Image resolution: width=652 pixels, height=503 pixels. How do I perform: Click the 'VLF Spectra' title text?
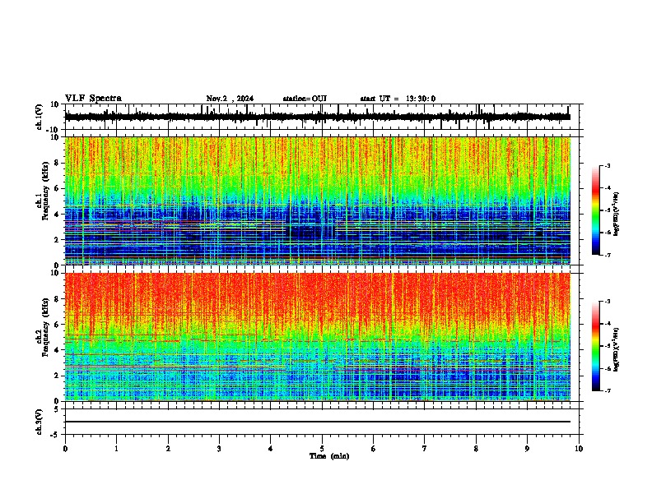click(x=93, y=99)
